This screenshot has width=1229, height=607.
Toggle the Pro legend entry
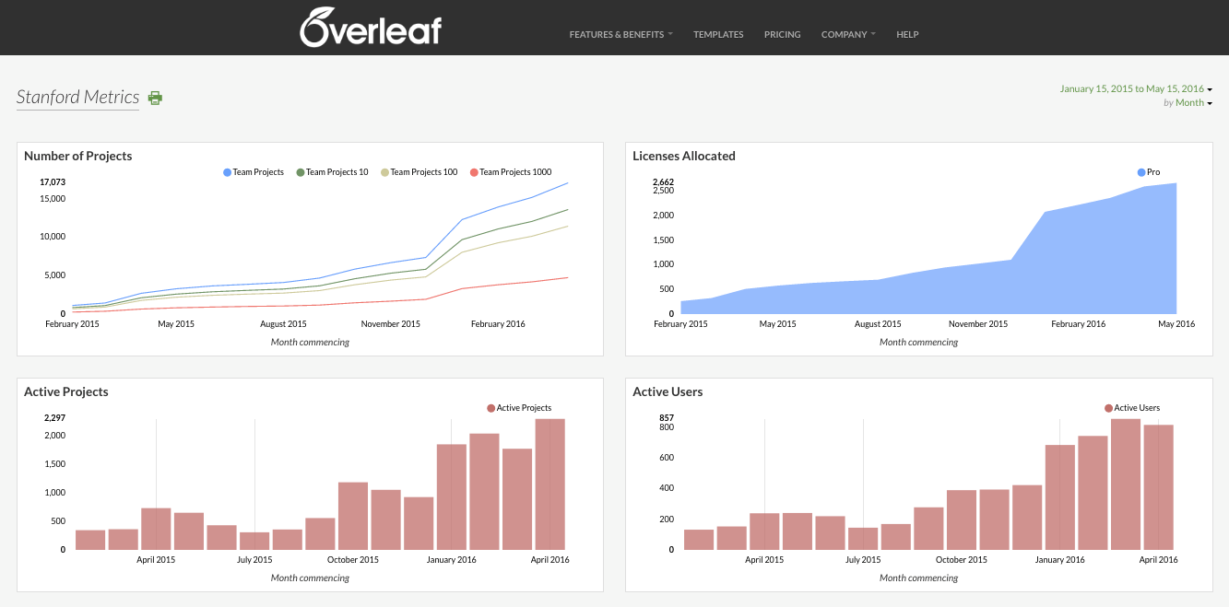[x=1148, y=172]
